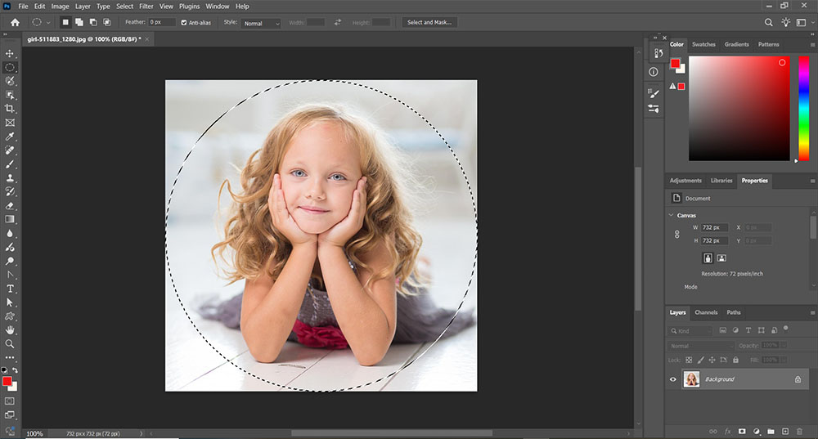The width and height of the screenshot is (818, 439).
Task: Select the Zoom tool
Action: [x=10, y=343]
